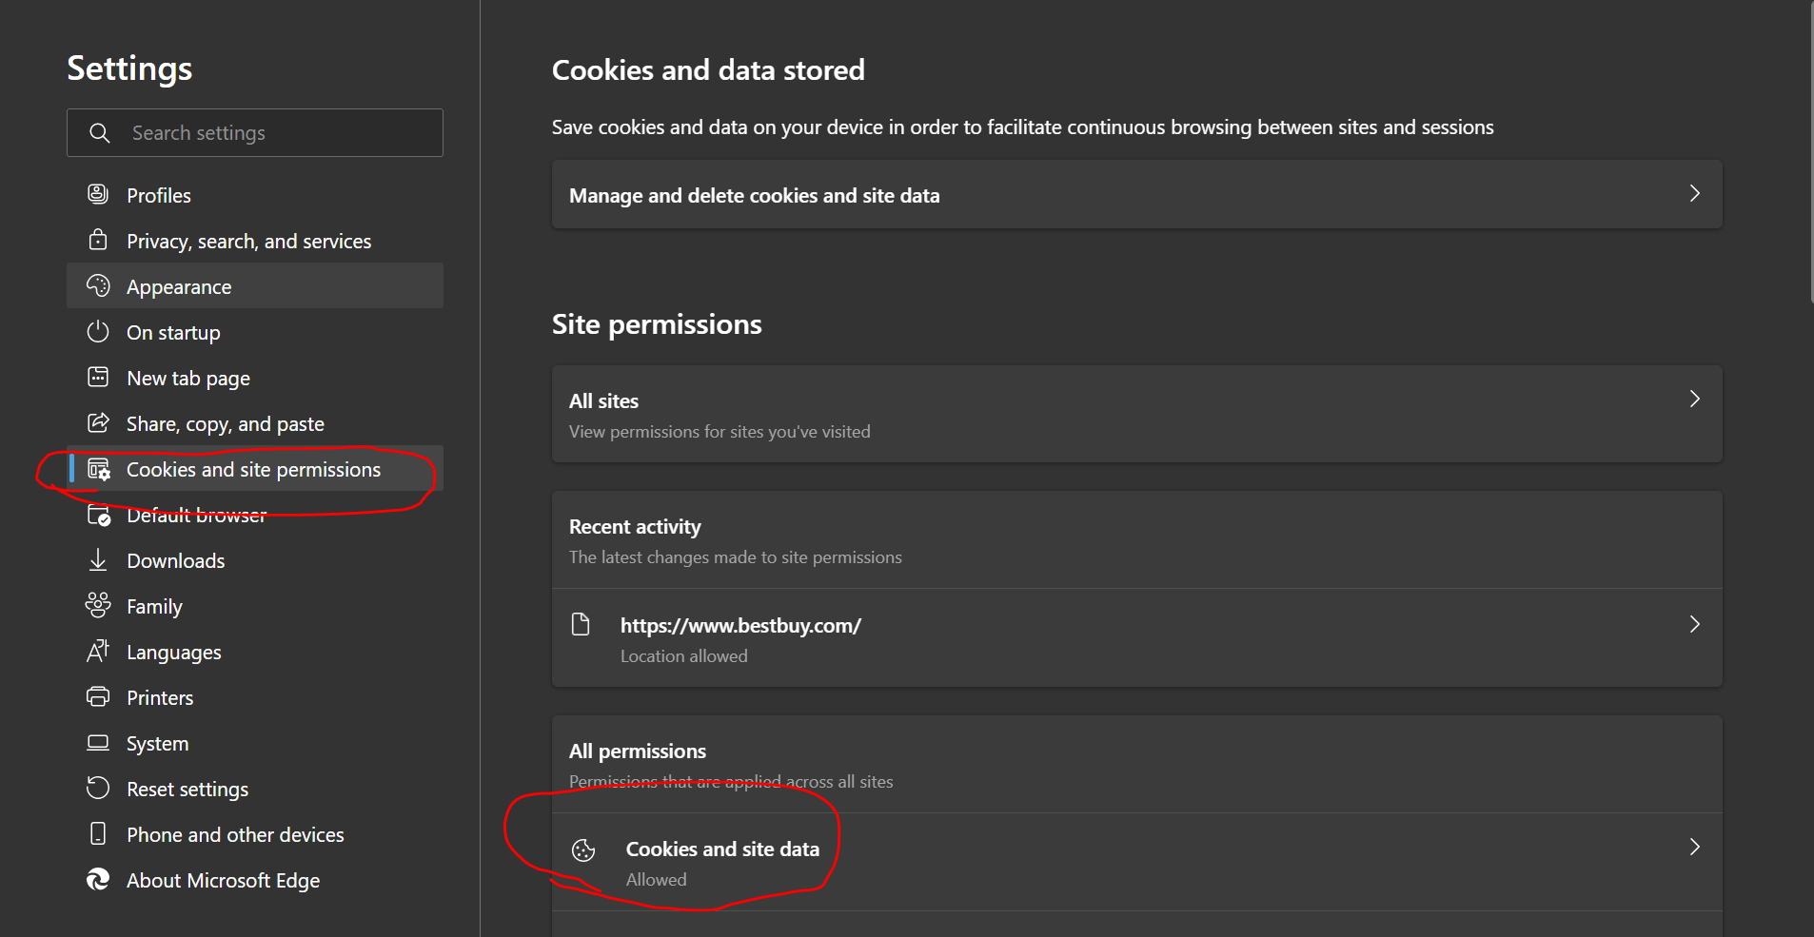The width and height of the screenshot is (1814, 937).
Task: Expand Manage and delete cookies chevron
Action: pyautogui.click(x=1694, y=194)
